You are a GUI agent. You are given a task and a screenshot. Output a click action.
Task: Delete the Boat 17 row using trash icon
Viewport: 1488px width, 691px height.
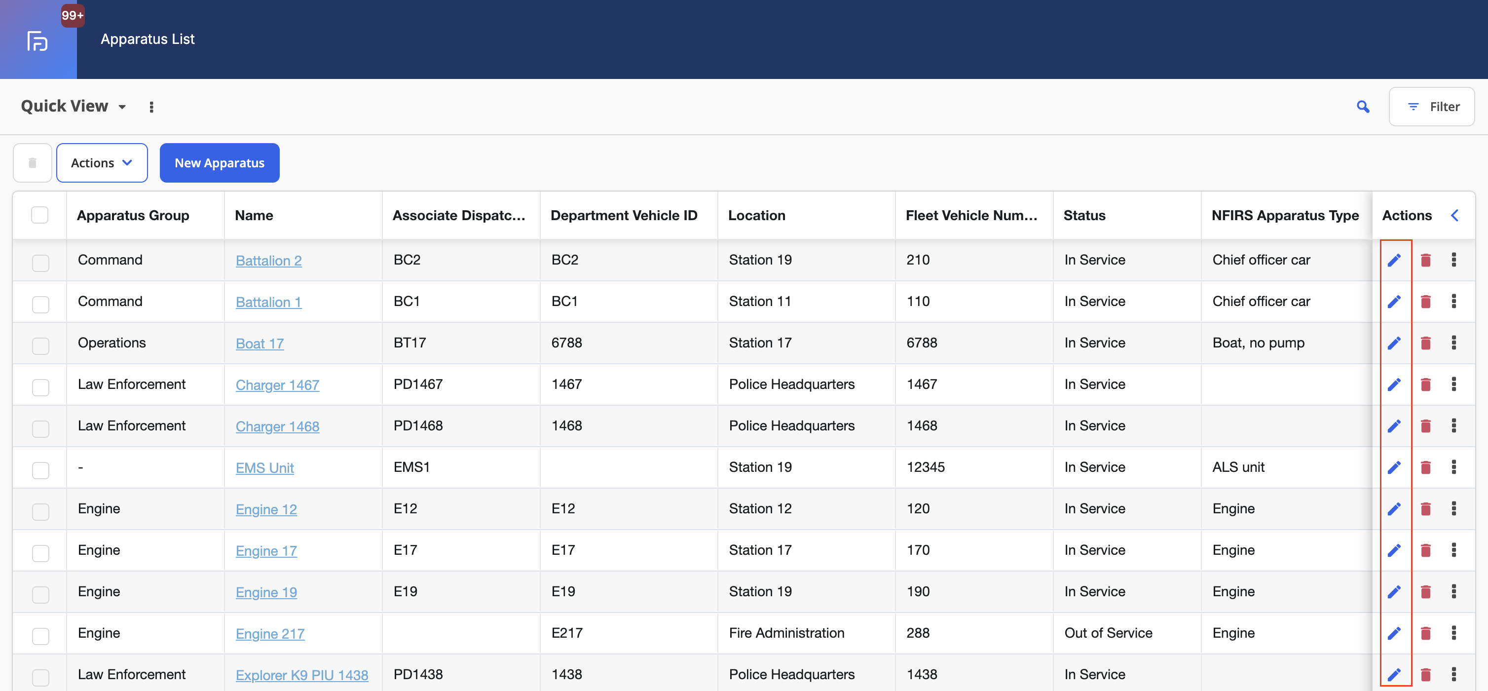pos(1425,343)
